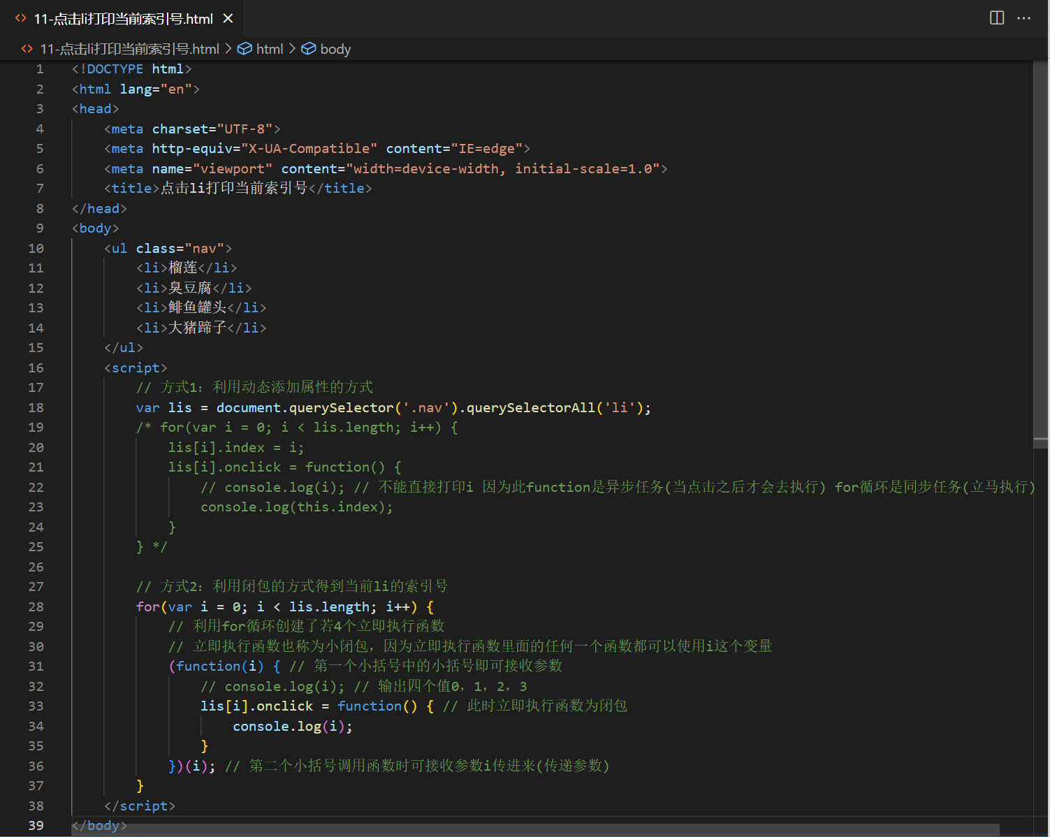This screenshot has height=837, width=1050.
Task: Click the for keyword on line 28
Action: pos(148,607)
